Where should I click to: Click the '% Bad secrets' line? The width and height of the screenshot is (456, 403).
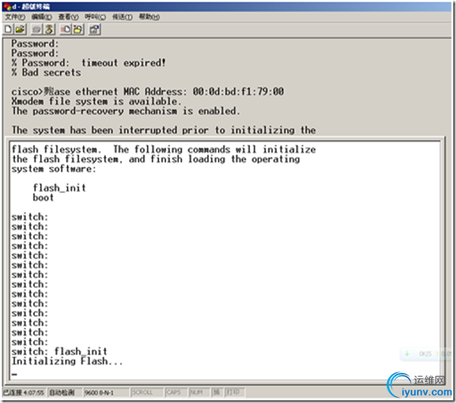click(x=46, y=73)
